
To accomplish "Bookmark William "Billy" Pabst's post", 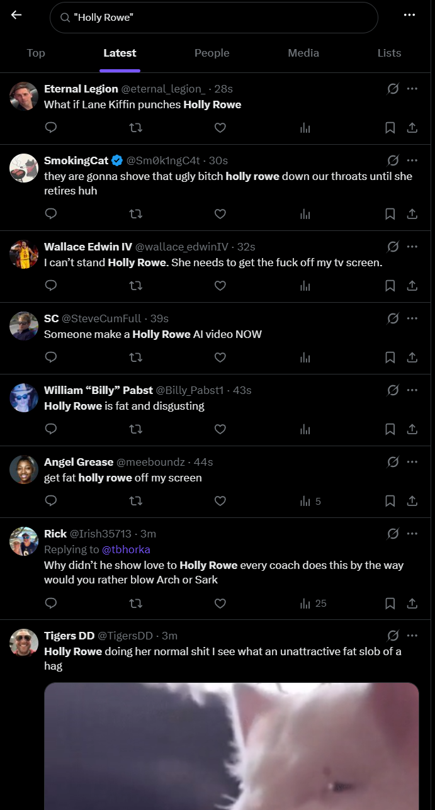I will click(x=390, y=429).
